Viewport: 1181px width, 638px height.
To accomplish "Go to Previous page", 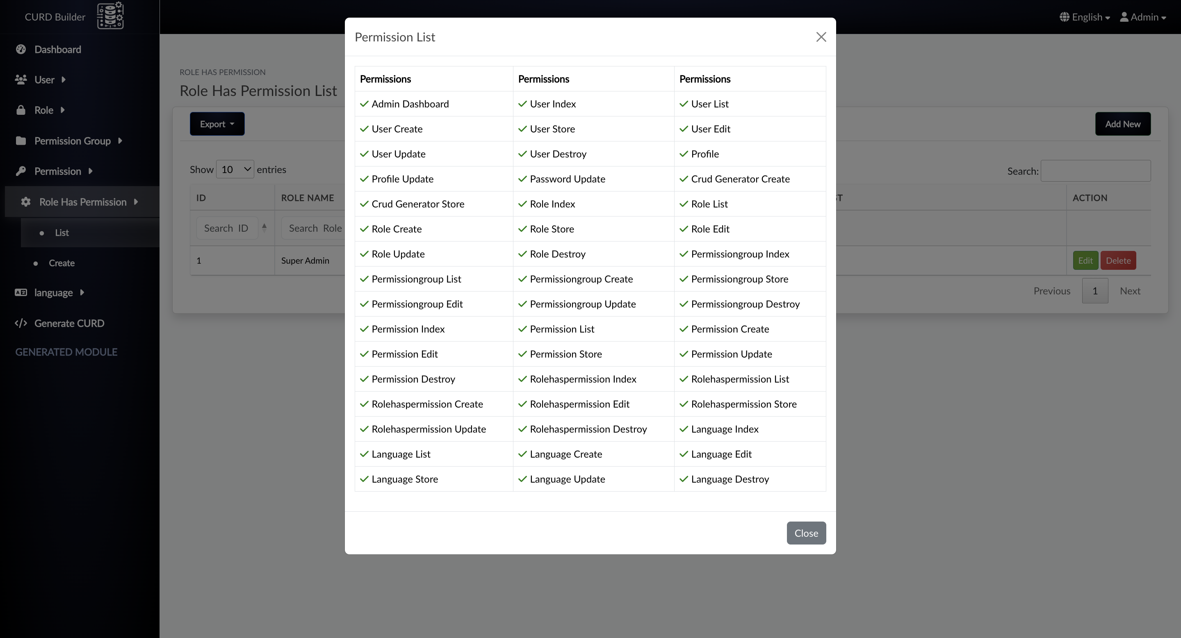I will [1052, 291].
